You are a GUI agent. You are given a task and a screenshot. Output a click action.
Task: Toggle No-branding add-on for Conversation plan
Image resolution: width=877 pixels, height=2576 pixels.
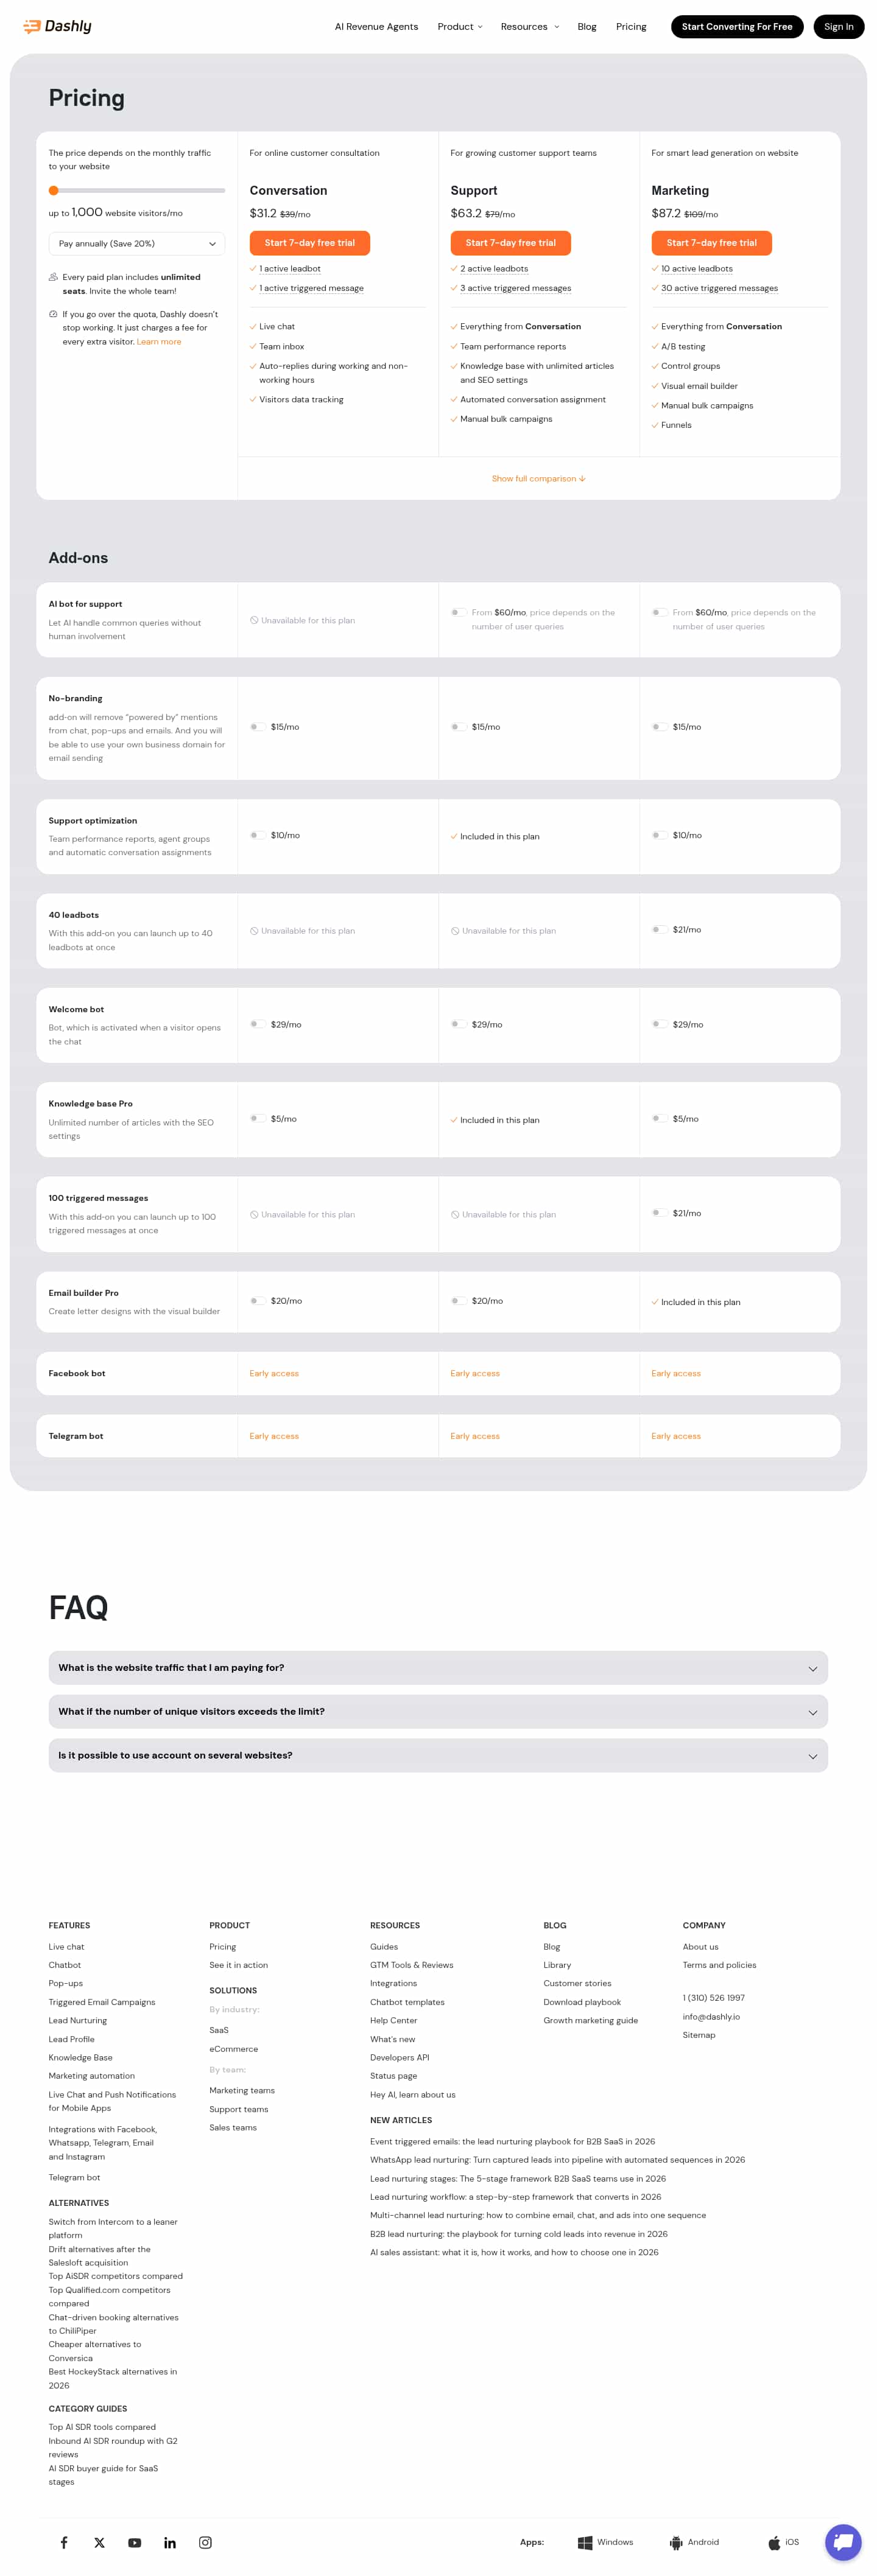[258, 727]
